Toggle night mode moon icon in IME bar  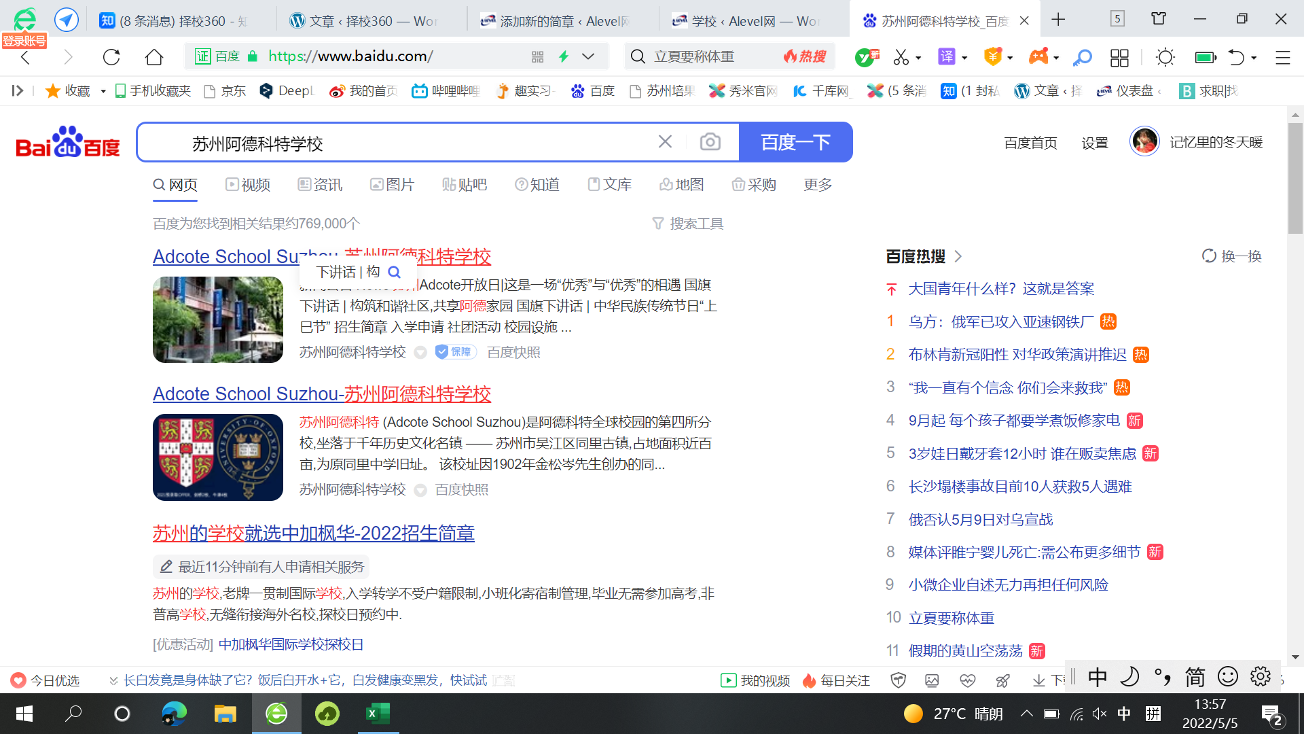1129,677
